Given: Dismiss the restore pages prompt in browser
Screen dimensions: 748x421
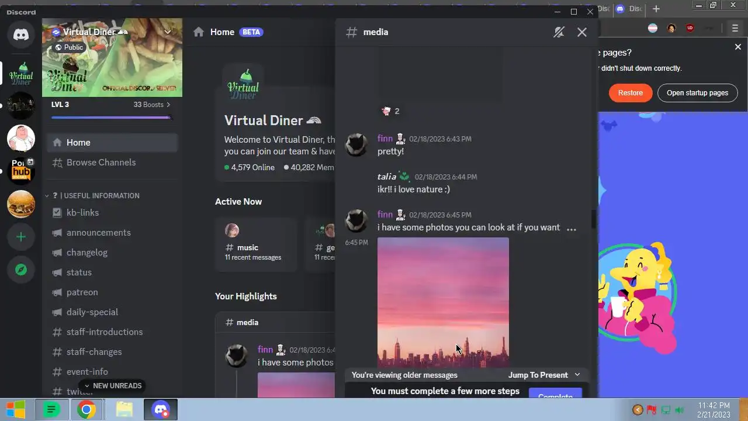Looking at the screenshot, I should [737, 47].
